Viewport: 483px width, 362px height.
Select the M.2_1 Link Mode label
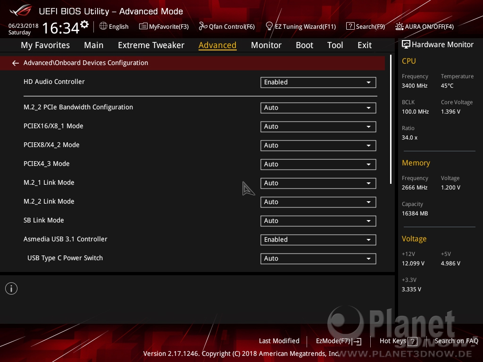point(49,182)
